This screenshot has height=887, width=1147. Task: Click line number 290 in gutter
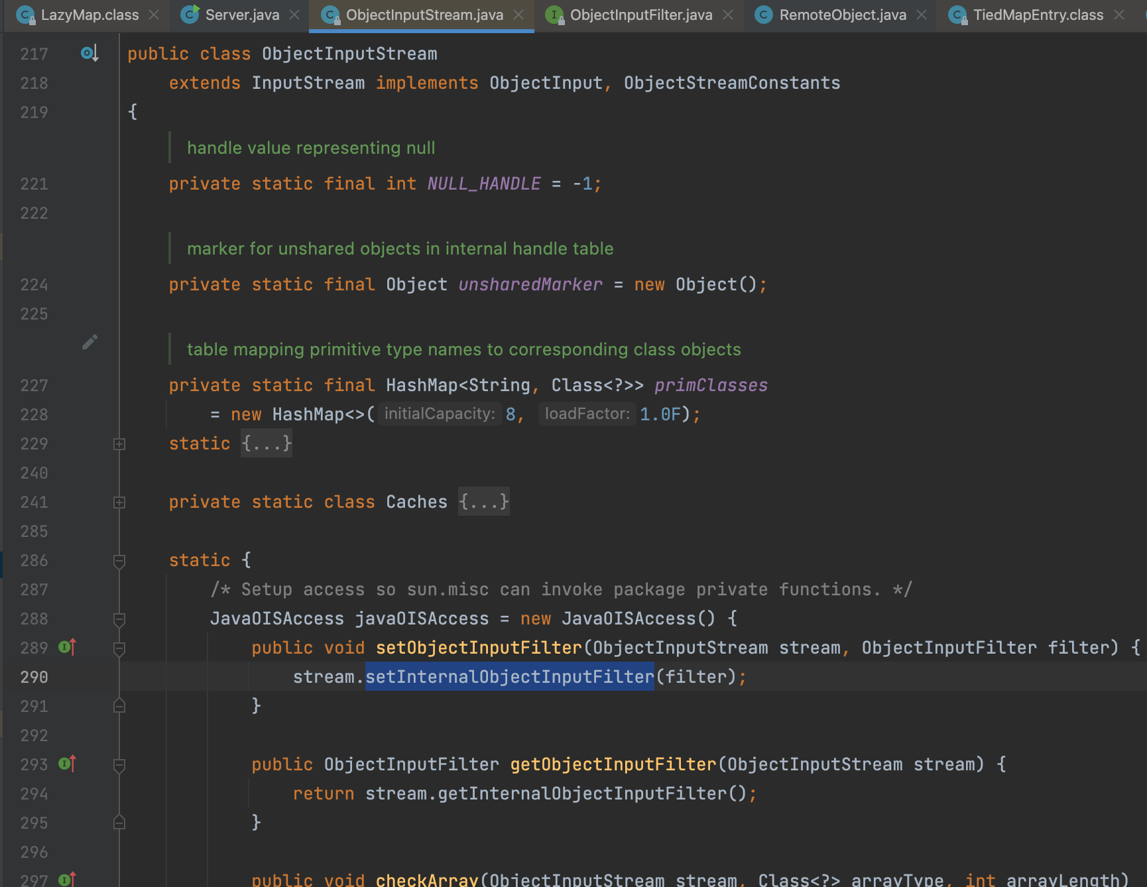tap(34, 677)
